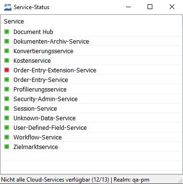This screenshot has width=183, height=184.
Task: Select the Konvertierungsservice entry
Action: 91,51
